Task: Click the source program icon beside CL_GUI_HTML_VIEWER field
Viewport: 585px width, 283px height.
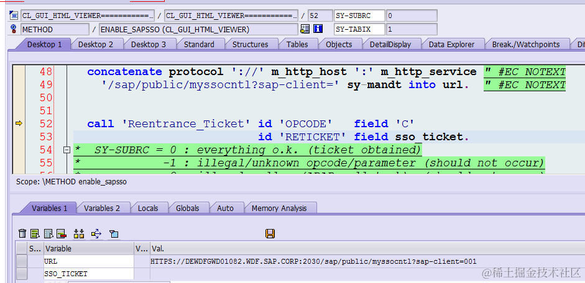Action: pos(14,16)
